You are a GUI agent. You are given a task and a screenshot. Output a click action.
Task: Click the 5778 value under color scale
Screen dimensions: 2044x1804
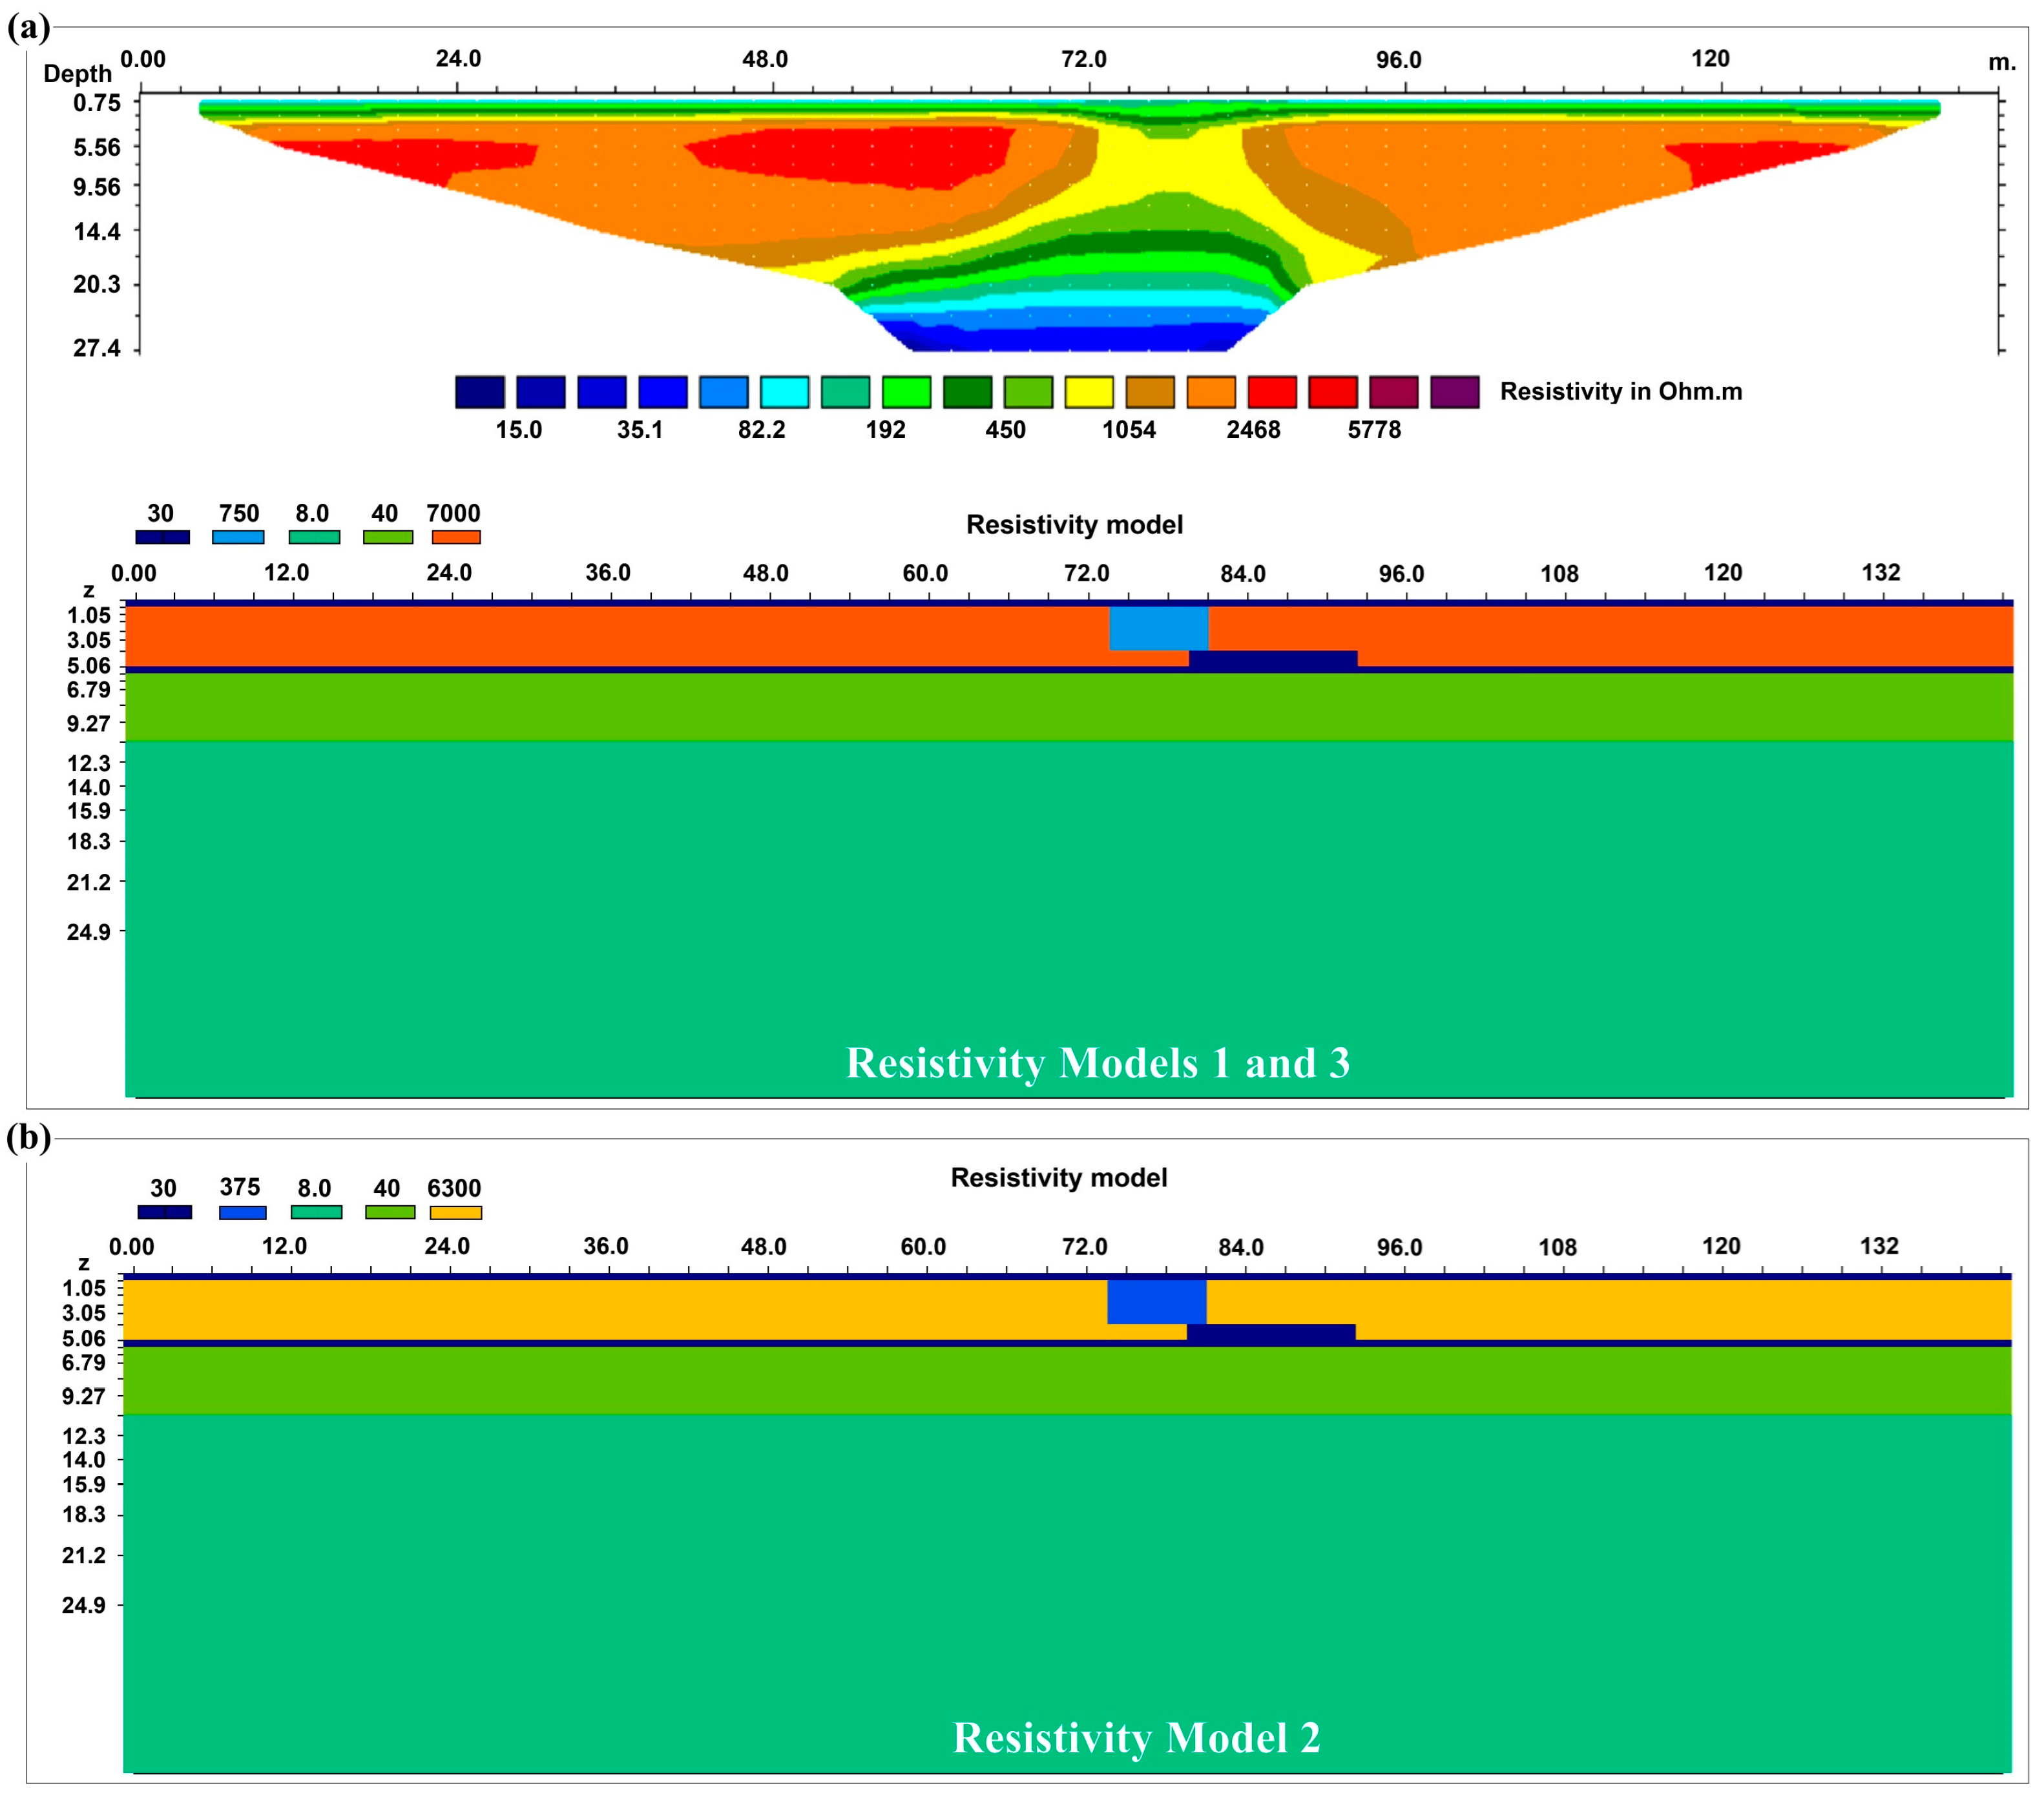1374,430
